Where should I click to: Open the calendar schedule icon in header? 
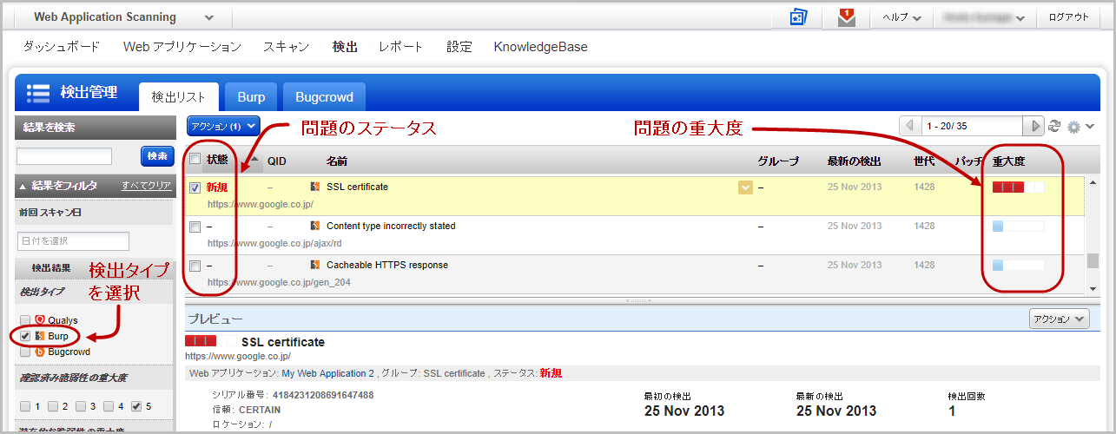point(799,17)
